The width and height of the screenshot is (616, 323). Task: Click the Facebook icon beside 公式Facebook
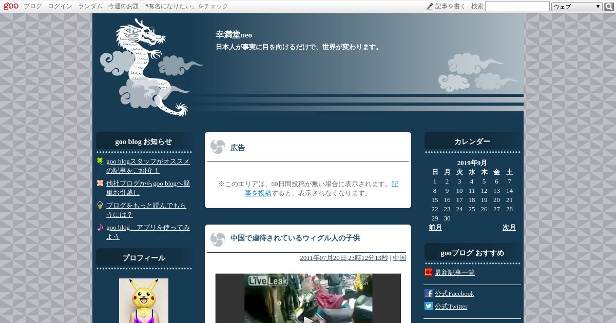pos(429,293)
